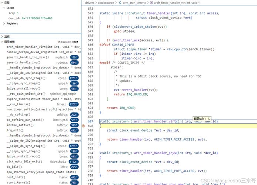This screenshot has height=185, width=257.
Task: Click timer_handler function name on line 673
Action: point(158,13)
